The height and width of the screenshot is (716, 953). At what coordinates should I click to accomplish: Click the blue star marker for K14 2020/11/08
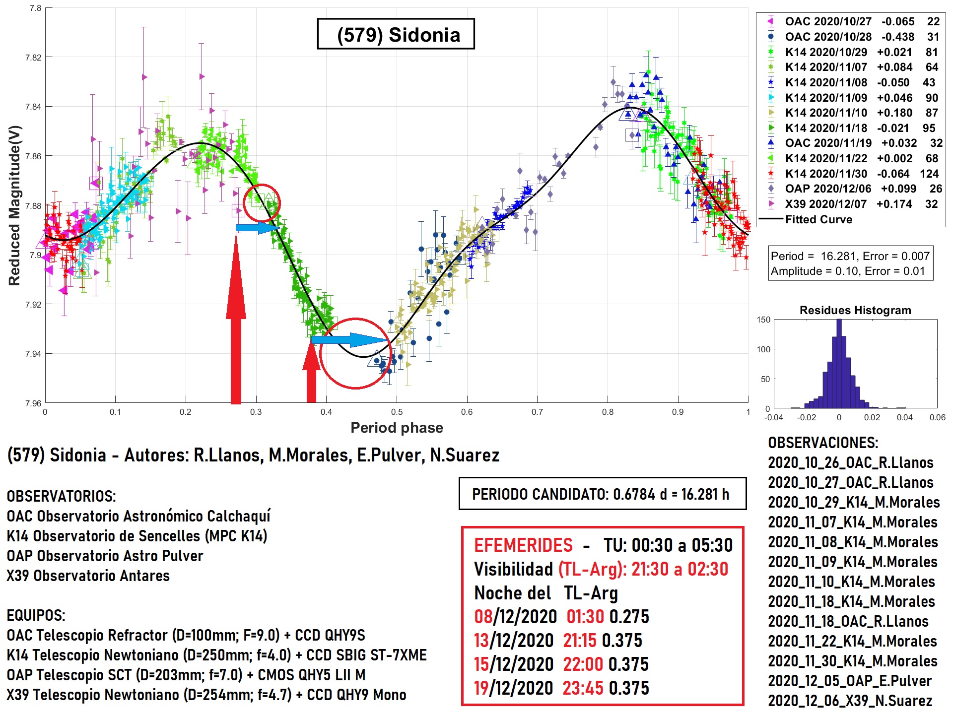[770, 82]
